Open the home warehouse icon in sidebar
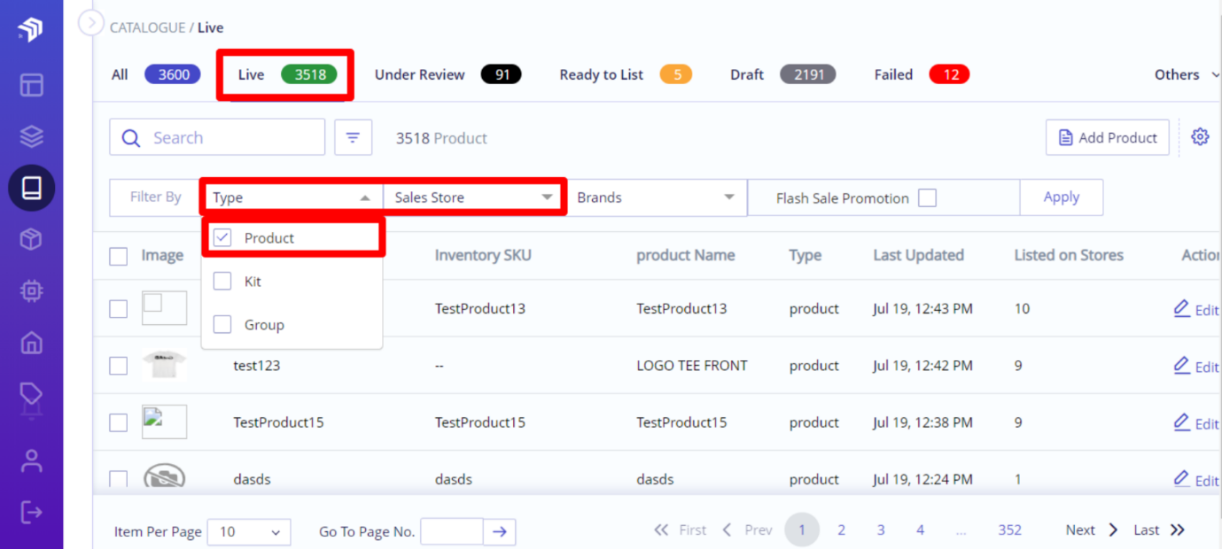This screenshot has width=1222, height=549. coord(31,342)
